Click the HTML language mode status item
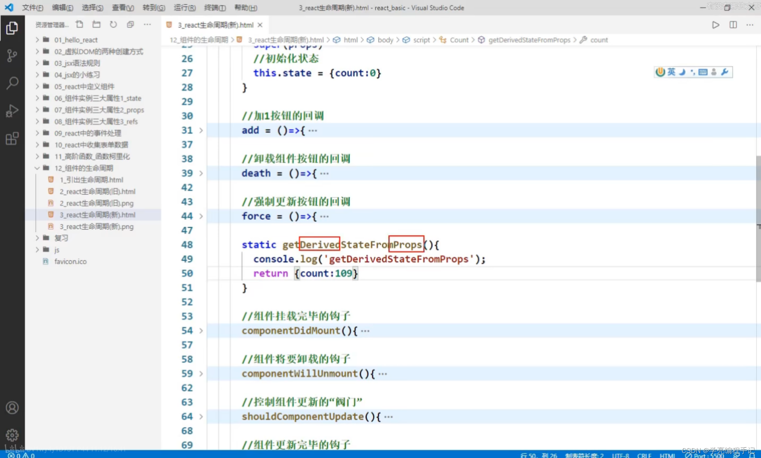The height and width of the screenshot is (458, 761). 667,455
